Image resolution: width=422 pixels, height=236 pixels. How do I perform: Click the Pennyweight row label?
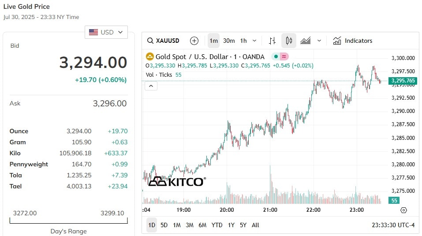coord(29,164)
